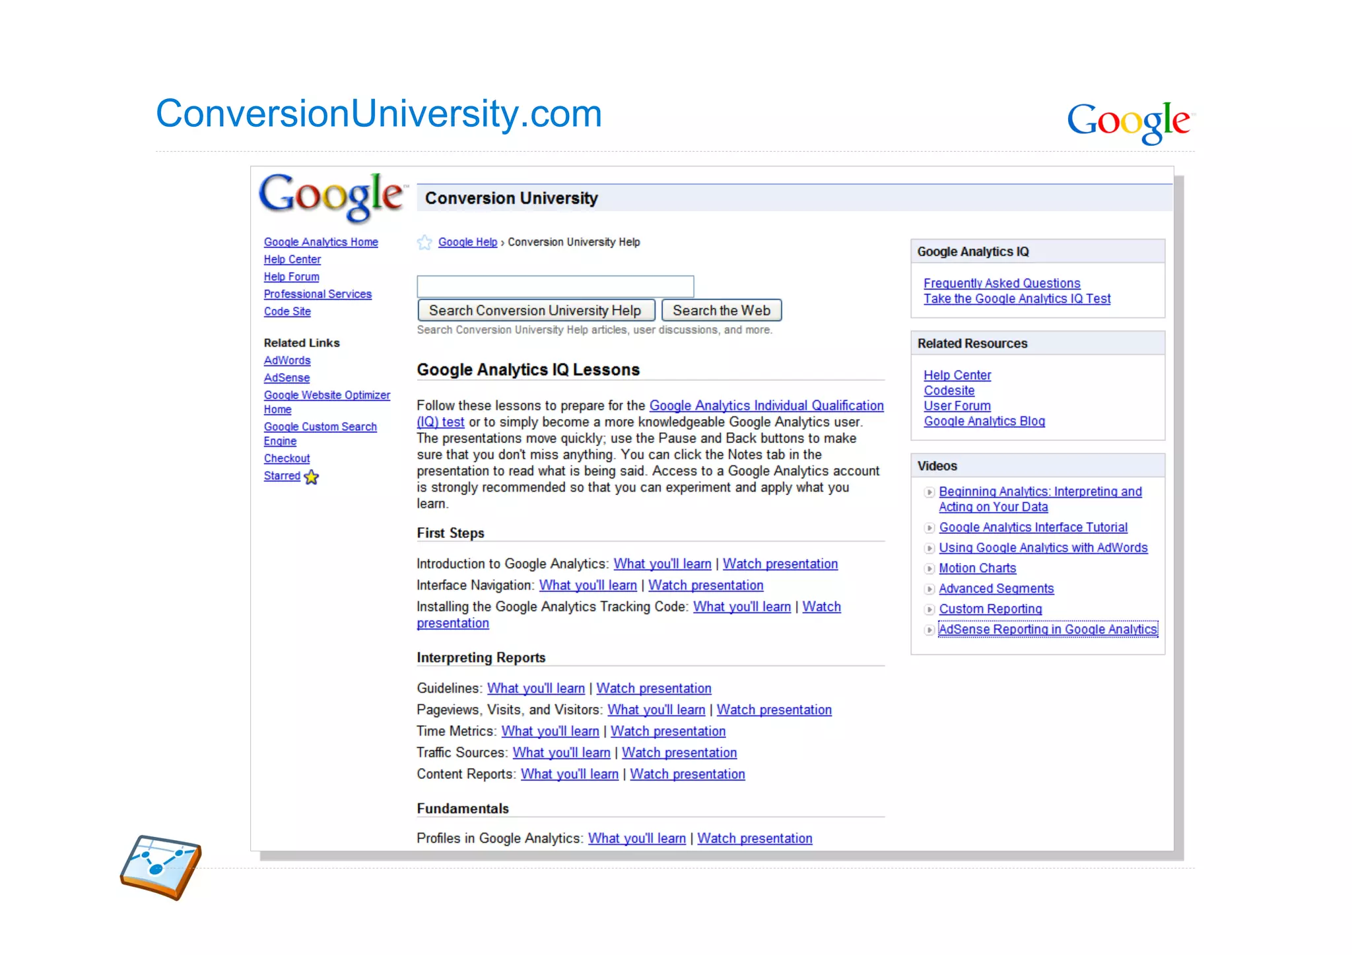Screen dimensions: 1352x955
Task: Open User Forum link
Action: (x=957, y=406)
